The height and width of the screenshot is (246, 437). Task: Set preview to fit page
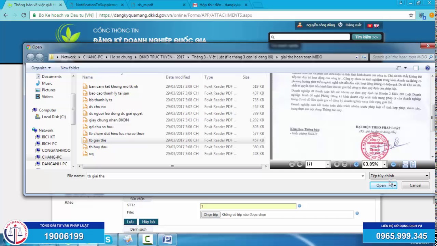pyautogui.click(x=413, y=164)
